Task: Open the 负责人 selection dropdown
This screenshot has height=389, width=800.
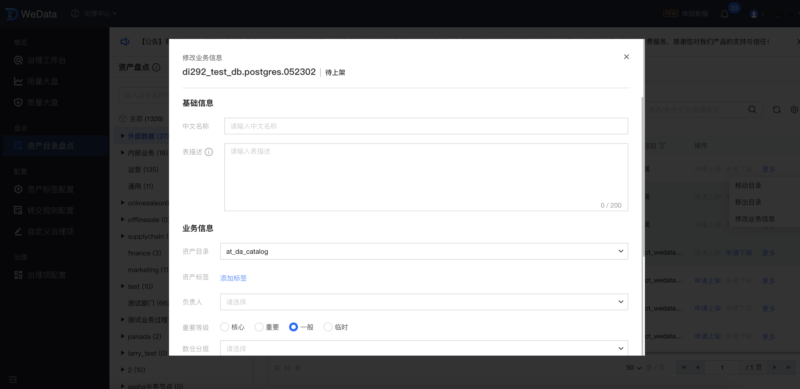Action: pyautogui.click(x=424, y=302)
